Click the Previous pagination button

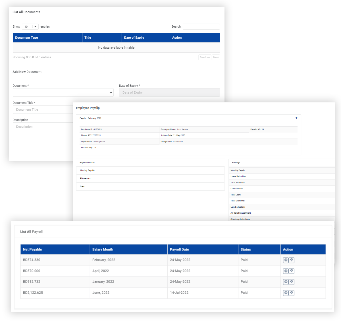tap(205, 57)
